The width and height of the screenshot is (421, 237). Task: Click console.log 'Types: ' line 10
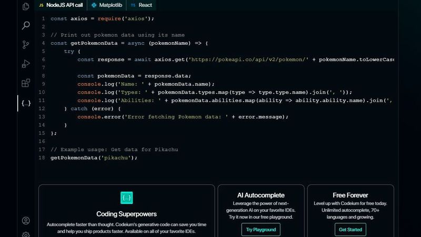[215, 92]
